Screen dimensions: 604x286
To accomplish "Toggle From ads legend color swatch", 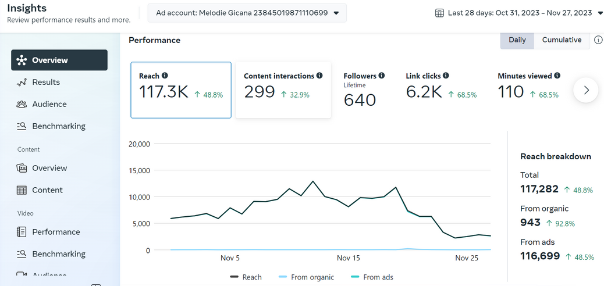I will tap(356, 277).
